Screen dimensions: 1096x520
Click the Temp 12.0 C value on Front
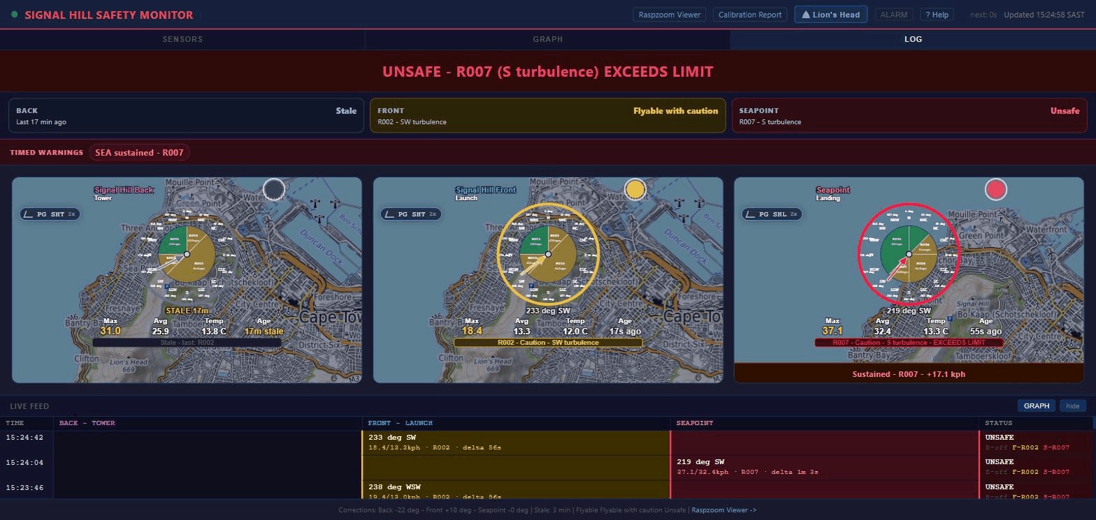(575, 332)
